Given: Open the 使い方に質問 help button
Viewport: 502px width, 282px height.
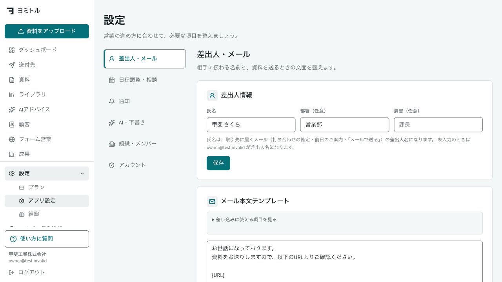Looking at the screenshot, I should [x=47, y=239].
